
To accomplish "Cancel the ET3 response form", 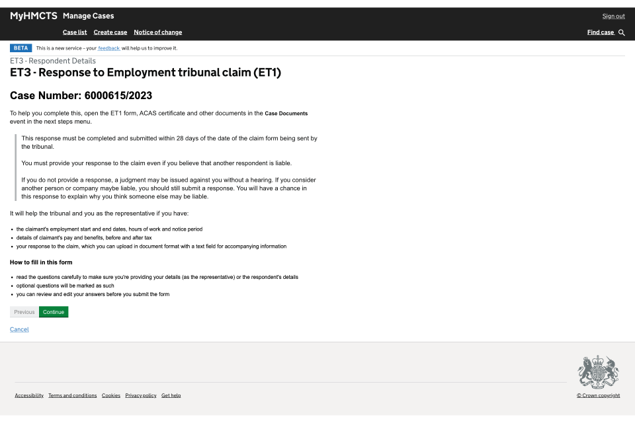I will pyautogui.click(x=19, y=329).
